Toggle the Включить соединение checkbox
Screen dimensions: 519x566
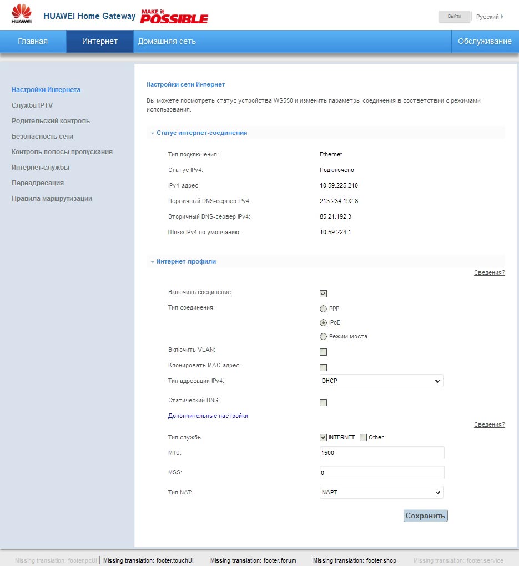coord(323,294)
